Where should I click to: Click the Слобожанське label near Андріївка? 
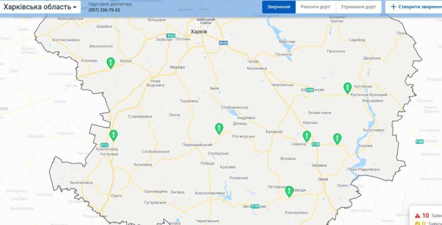click(235, 108)
